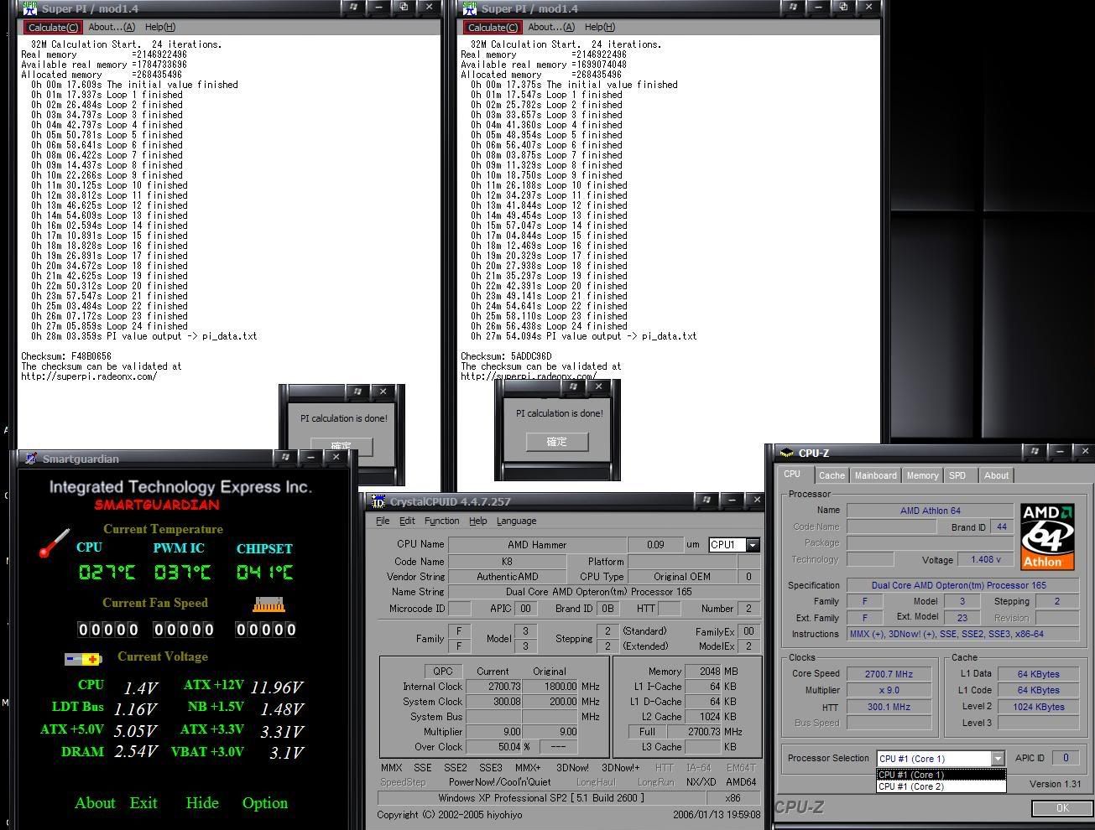Click the AMD Athlon 64 logo in CPU-Z
Viewport: 1095px width, 830px height.
[1047, 536]
